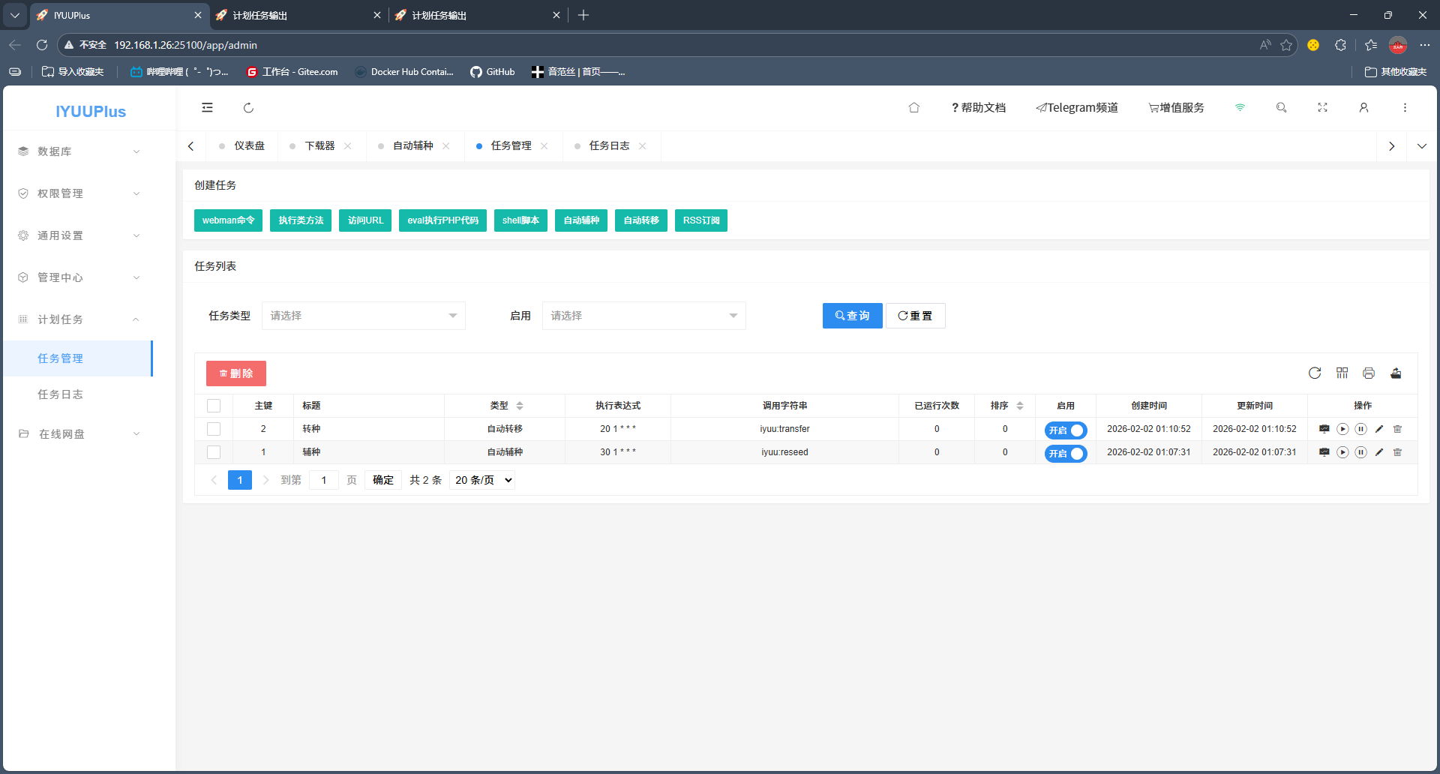The height and width of the screenshot is (774, 1440).
Task: Disable the 启用 switch for 转种 task
Action: click(1065, 430)
